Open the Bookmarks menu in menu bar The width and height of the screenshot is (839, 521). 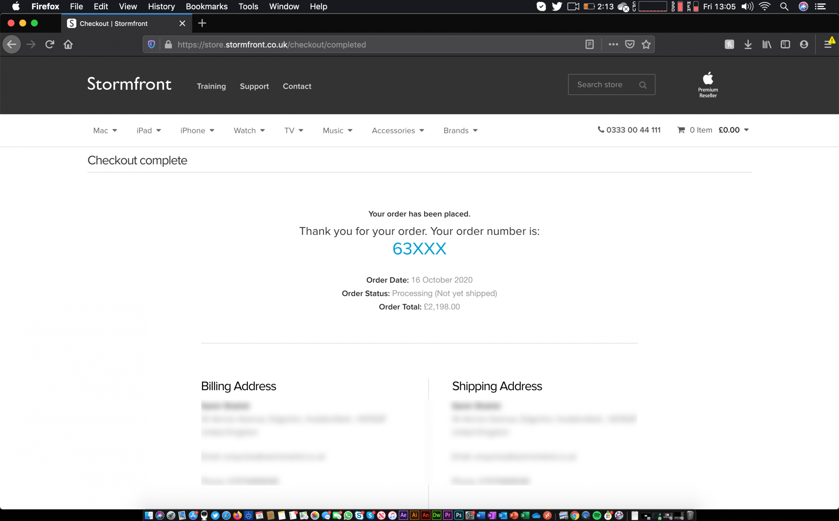coord(206,6)
